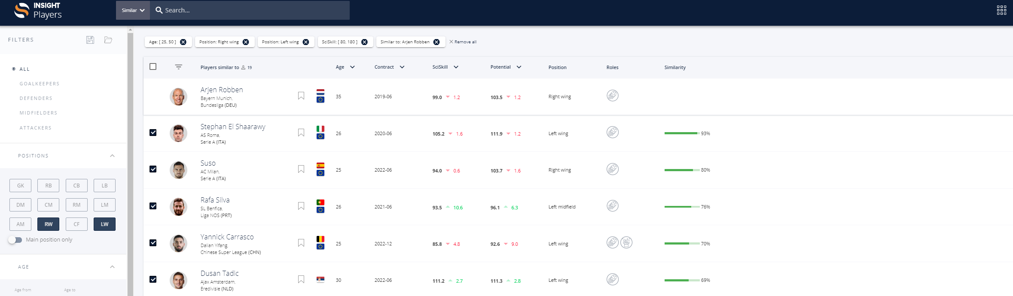Click the Remove all filters link

(x=463, y=42)
